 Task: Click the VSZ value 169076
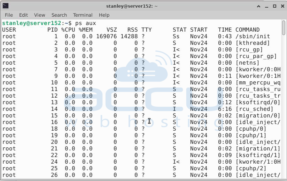click(107, 36)
